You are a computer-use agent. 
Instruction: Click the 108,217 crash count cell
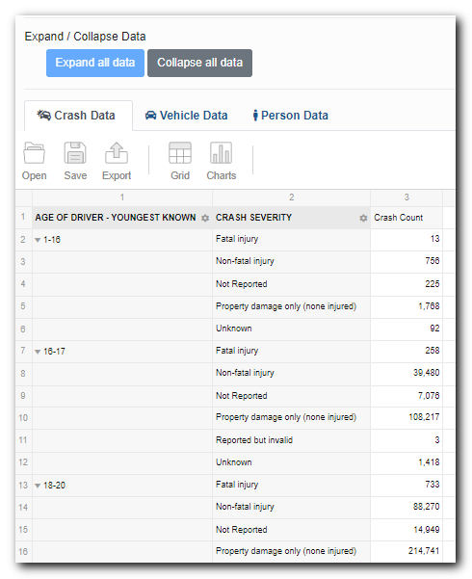406,418
